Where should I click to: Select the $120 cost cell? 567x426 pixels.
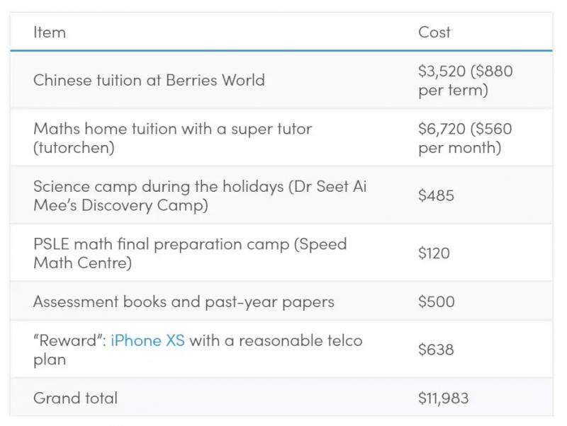tap(434, 253)
